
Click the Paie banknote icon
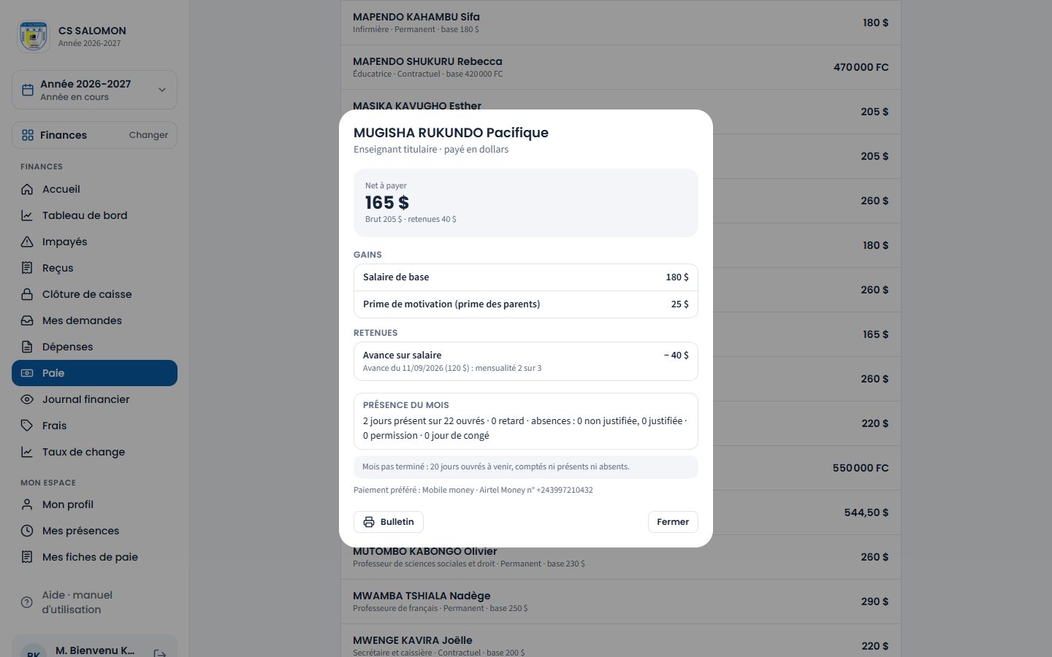pyautogui.click(x=27, y=373)
